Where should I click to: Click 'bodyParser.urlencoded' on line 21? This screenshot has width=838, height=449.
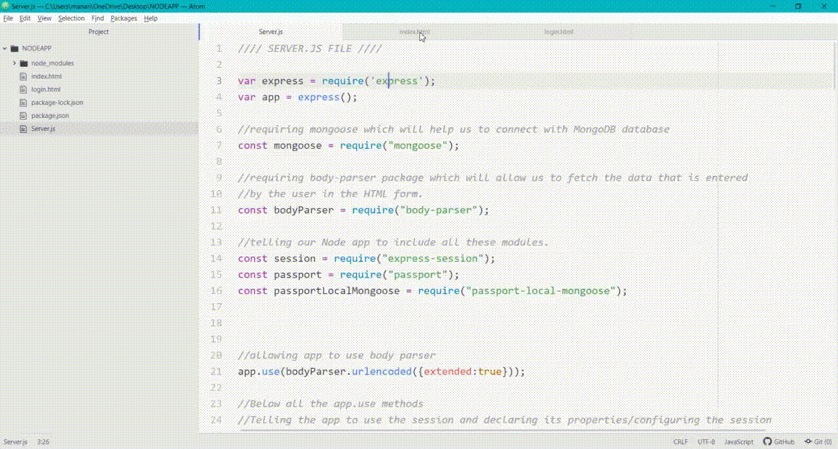tap(348, 372)
